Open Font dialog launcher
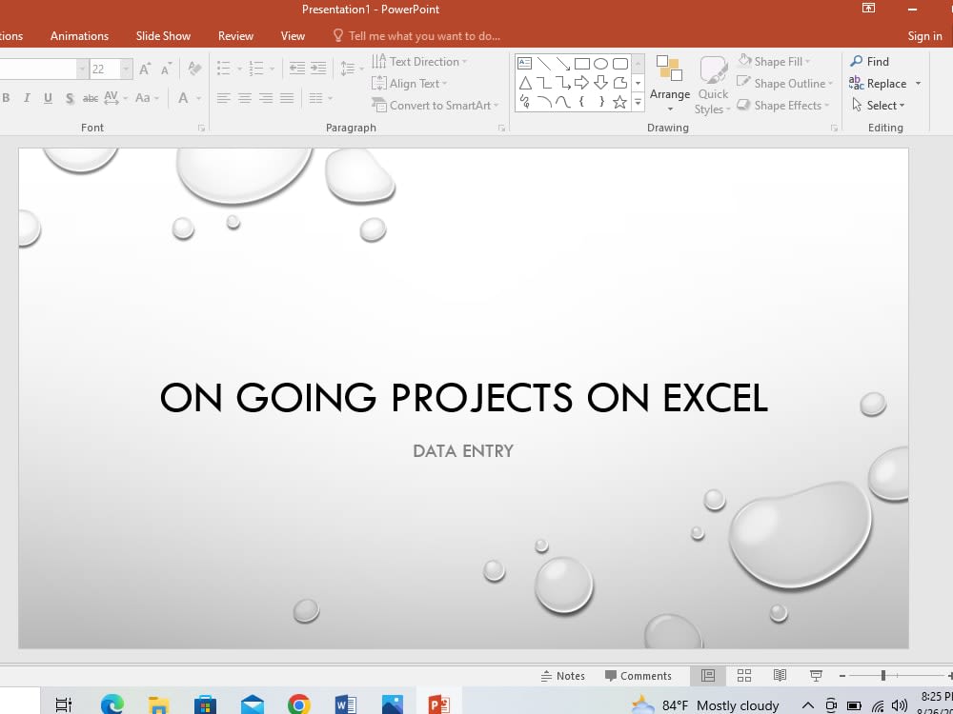Viewport: 953px width, 714px height. [201, 129]
